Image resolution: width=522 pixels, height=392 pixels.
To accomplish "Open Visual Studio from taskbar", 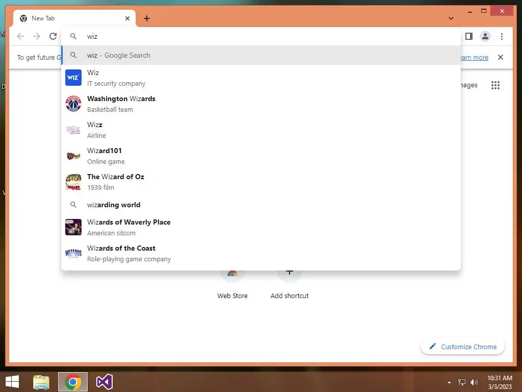I will [x=104, y=382].
